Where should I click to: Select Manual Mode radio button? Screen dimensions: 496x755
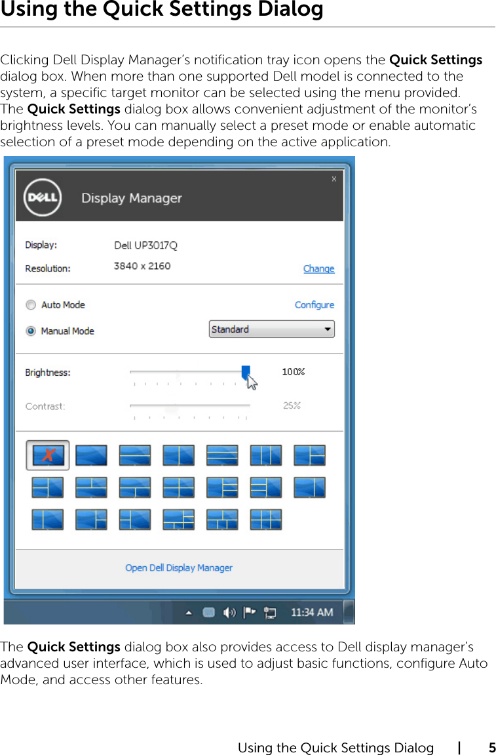31,331
